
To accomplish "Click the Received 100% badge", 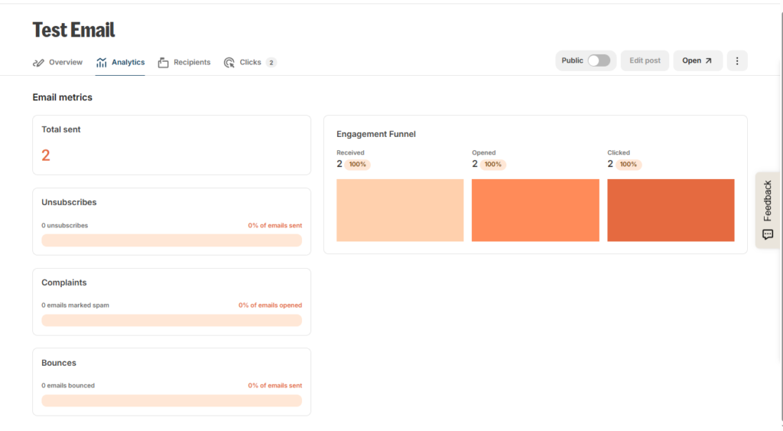I will pos(358,165).
